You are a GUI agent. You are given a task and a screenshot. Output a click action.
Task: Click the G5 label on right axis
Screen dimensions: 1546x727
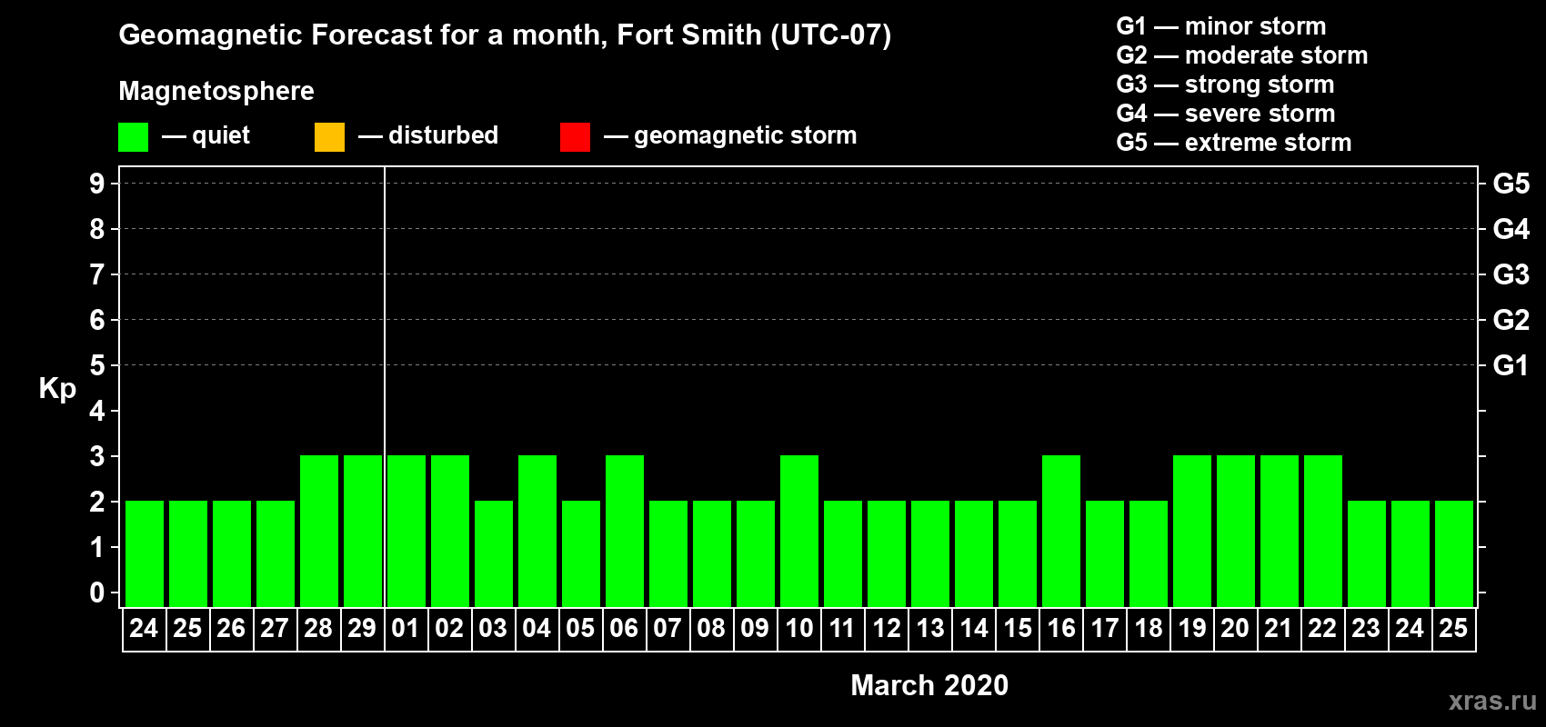pos(1511,184)
